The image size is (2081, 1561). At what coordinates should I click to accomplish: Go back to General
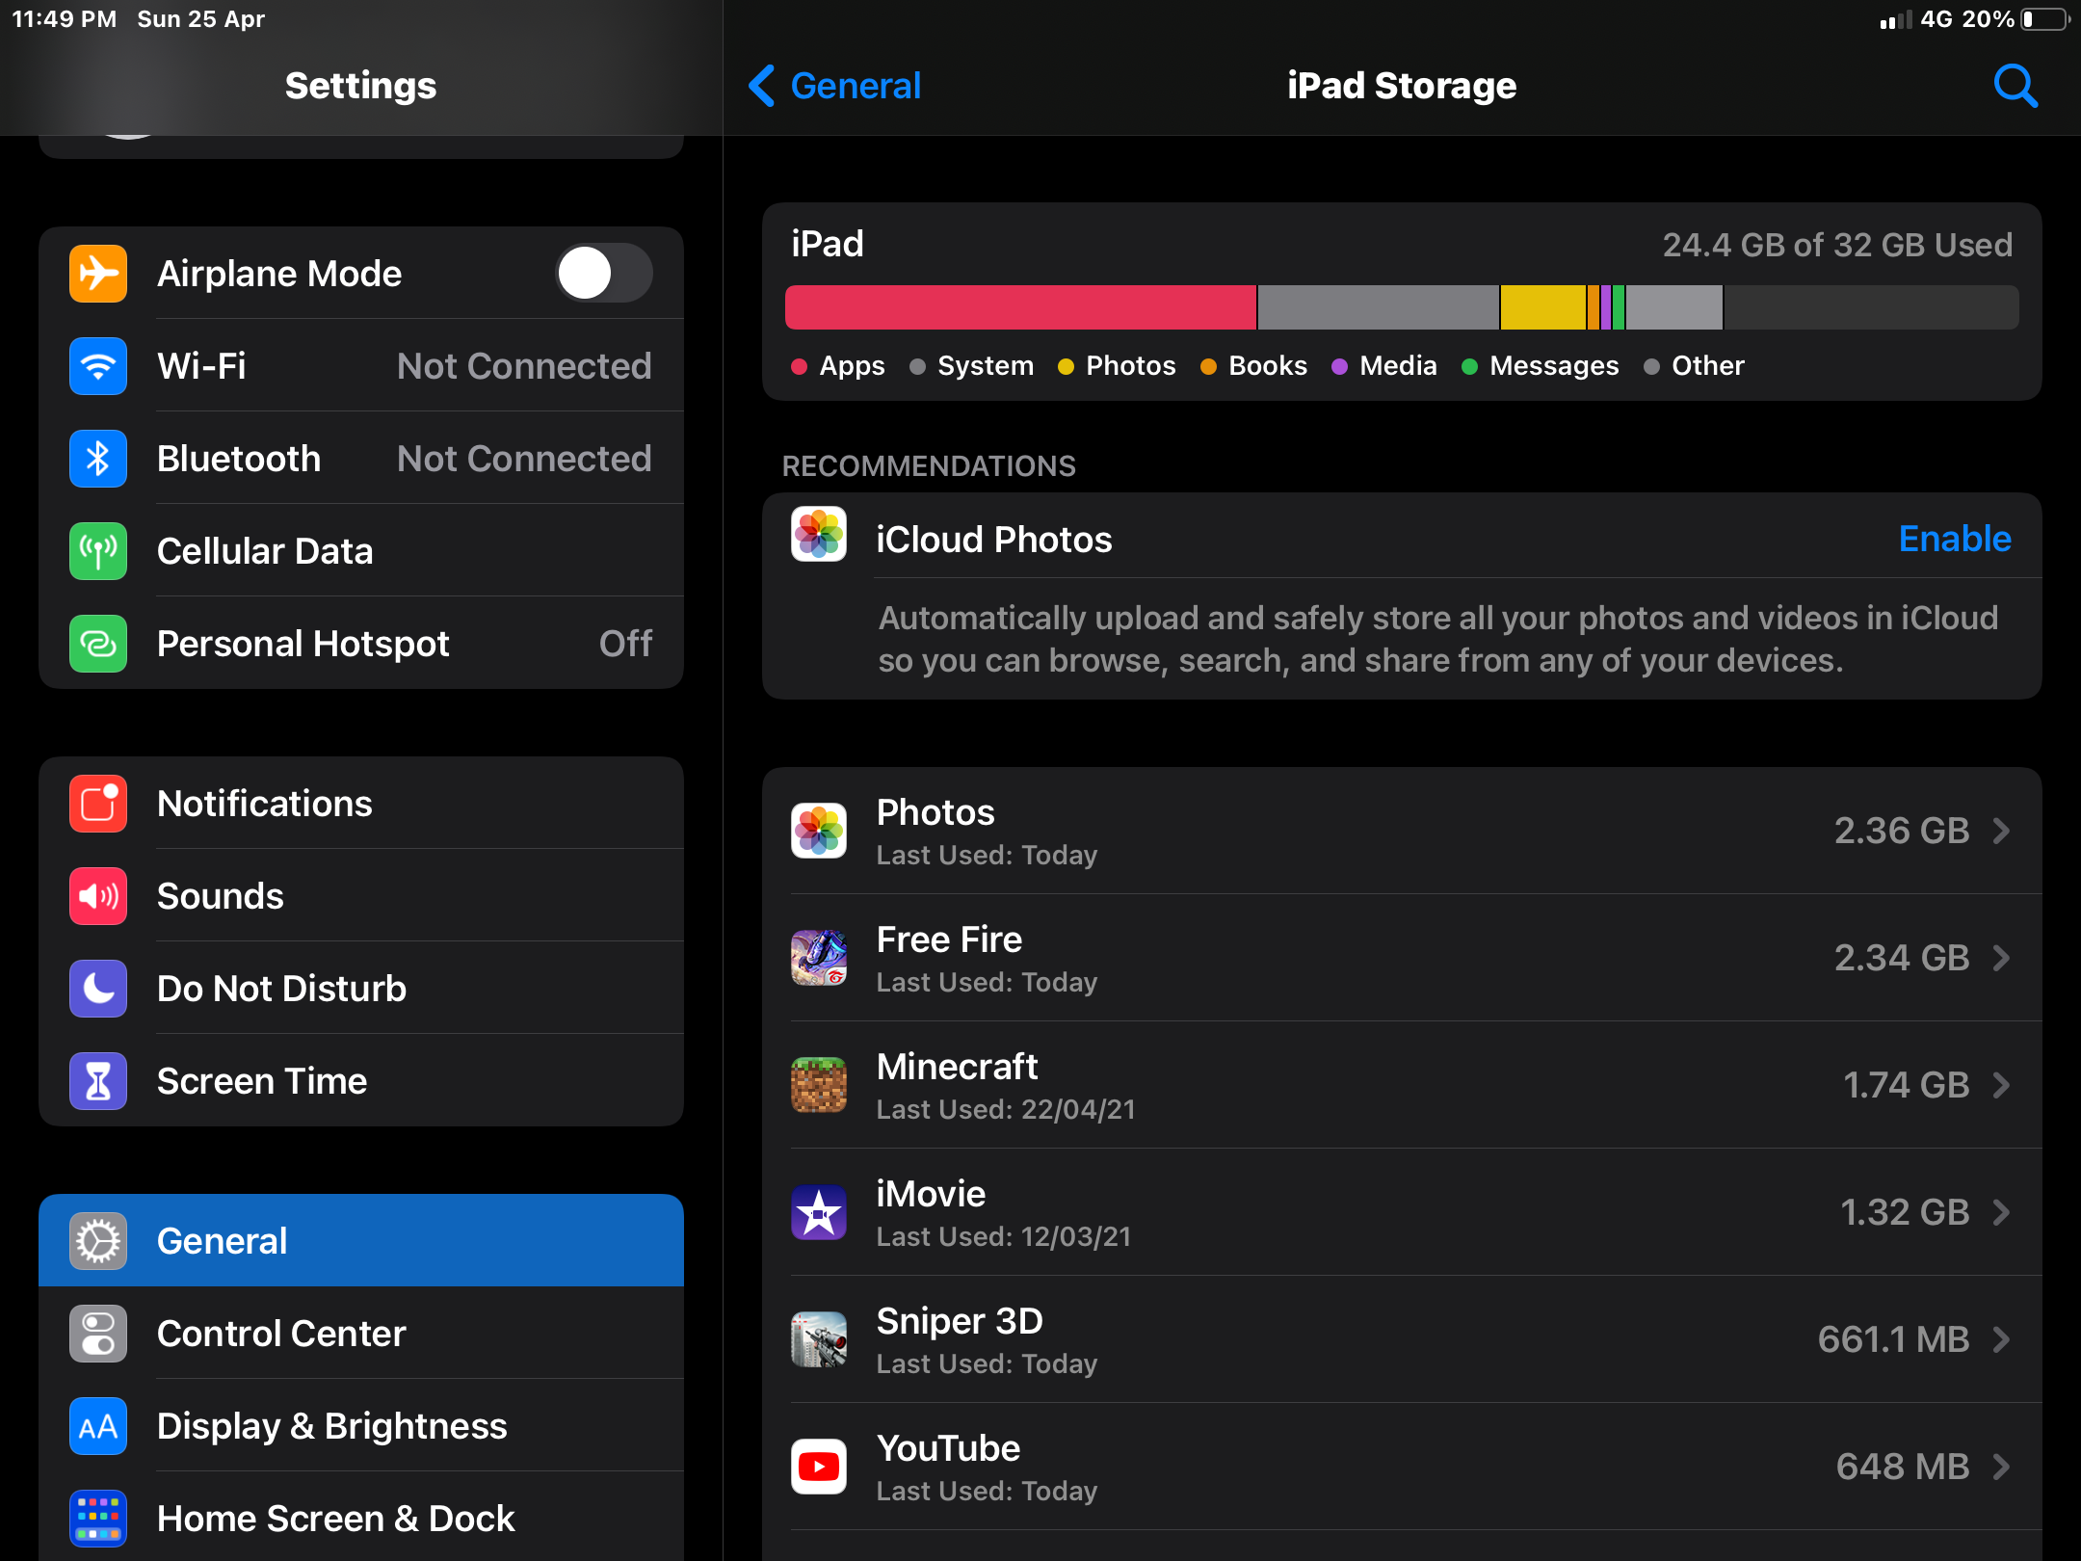click(x=836, y=86)
